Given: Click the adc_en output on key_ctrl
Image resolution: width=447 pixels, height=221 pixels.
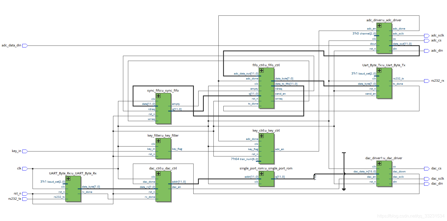Looking at the screenshot, I should (280, 149).
